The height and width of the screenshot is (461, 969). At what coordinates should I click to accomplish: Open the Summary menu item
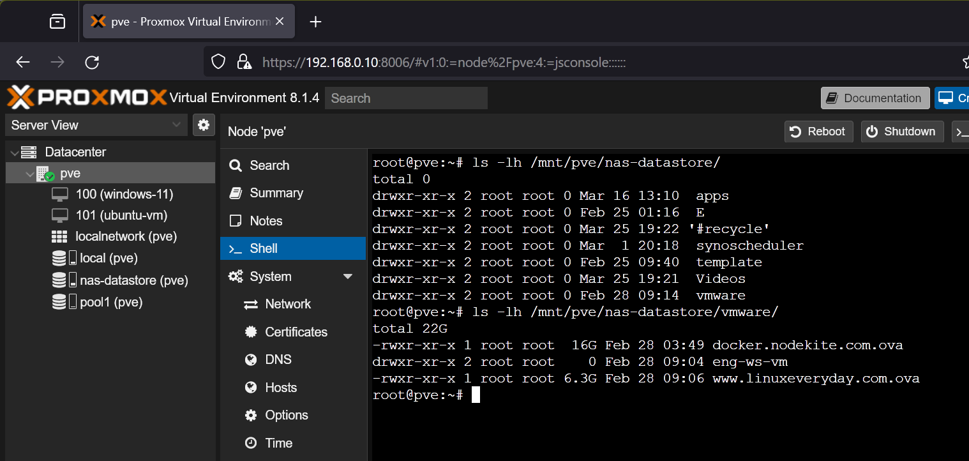click(293, 193)
